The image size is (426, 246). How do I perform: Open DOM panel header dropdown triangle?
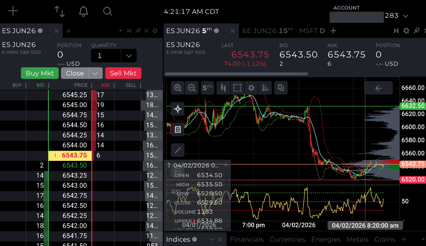click(120, 30)
